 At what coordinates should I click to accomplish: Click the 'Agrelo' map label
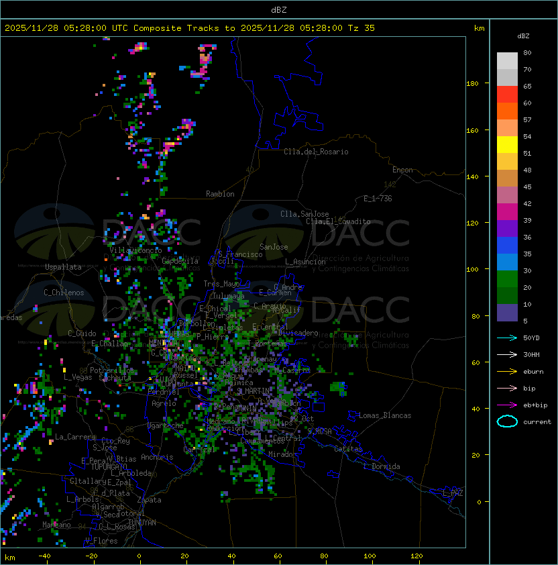click(164, 403)
